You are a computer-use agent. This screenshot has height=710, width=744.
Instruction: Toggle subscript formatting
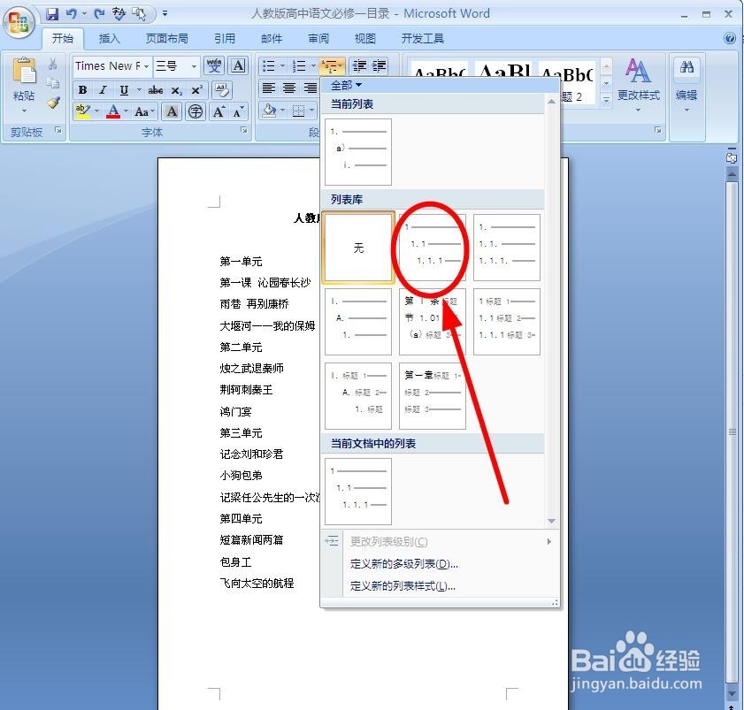coord(177,89)
